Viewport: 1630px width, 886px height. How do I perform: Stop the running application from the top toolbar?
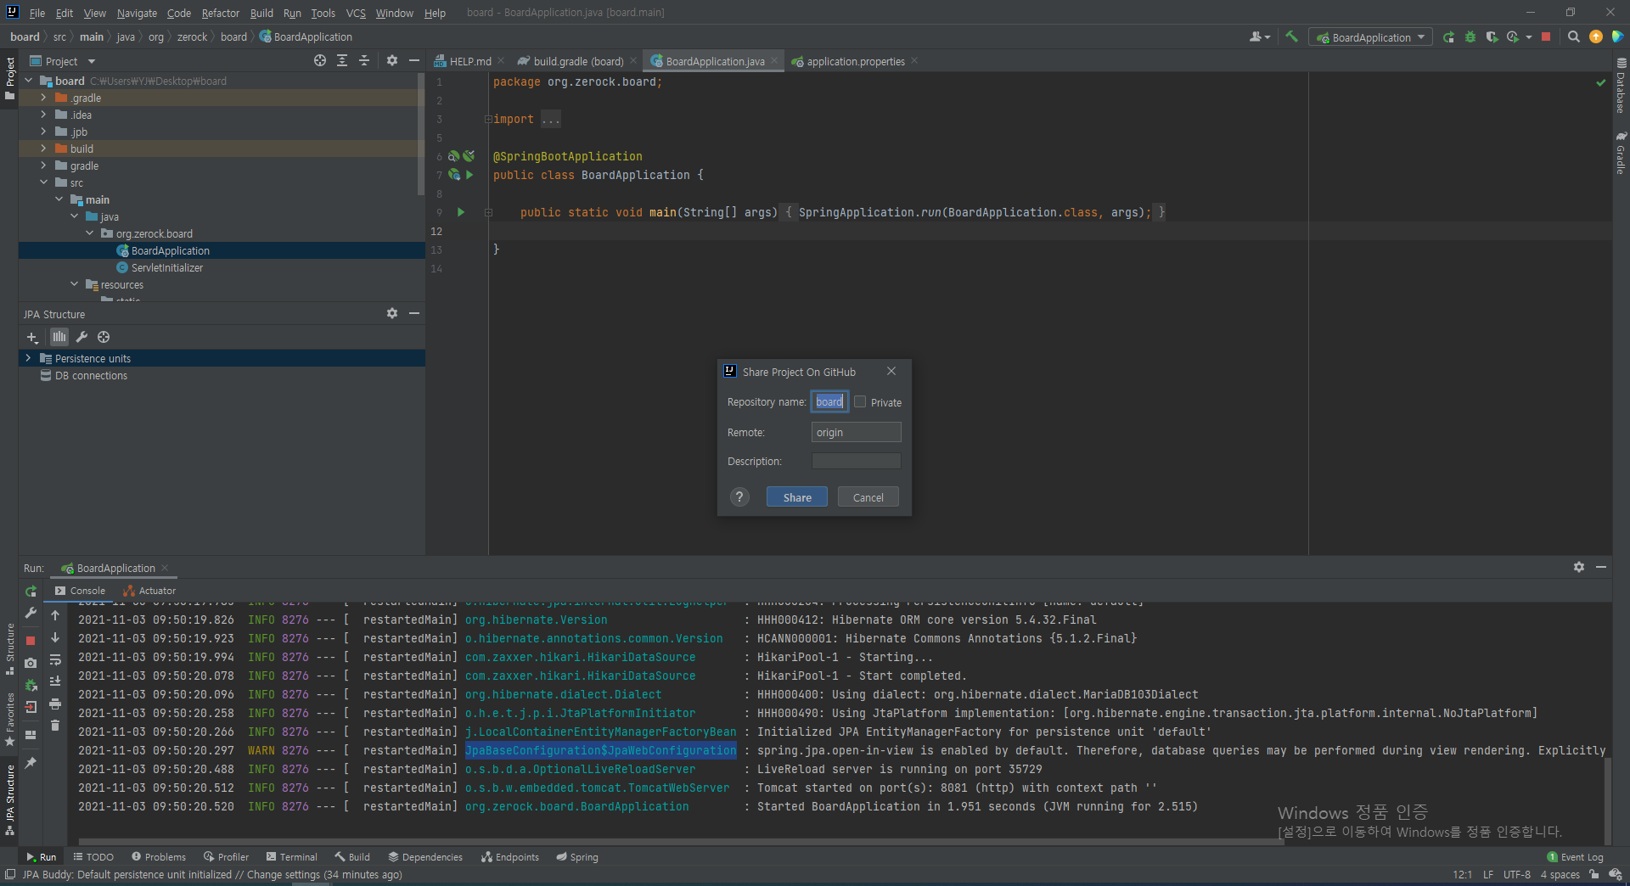tap(1546, 36)
